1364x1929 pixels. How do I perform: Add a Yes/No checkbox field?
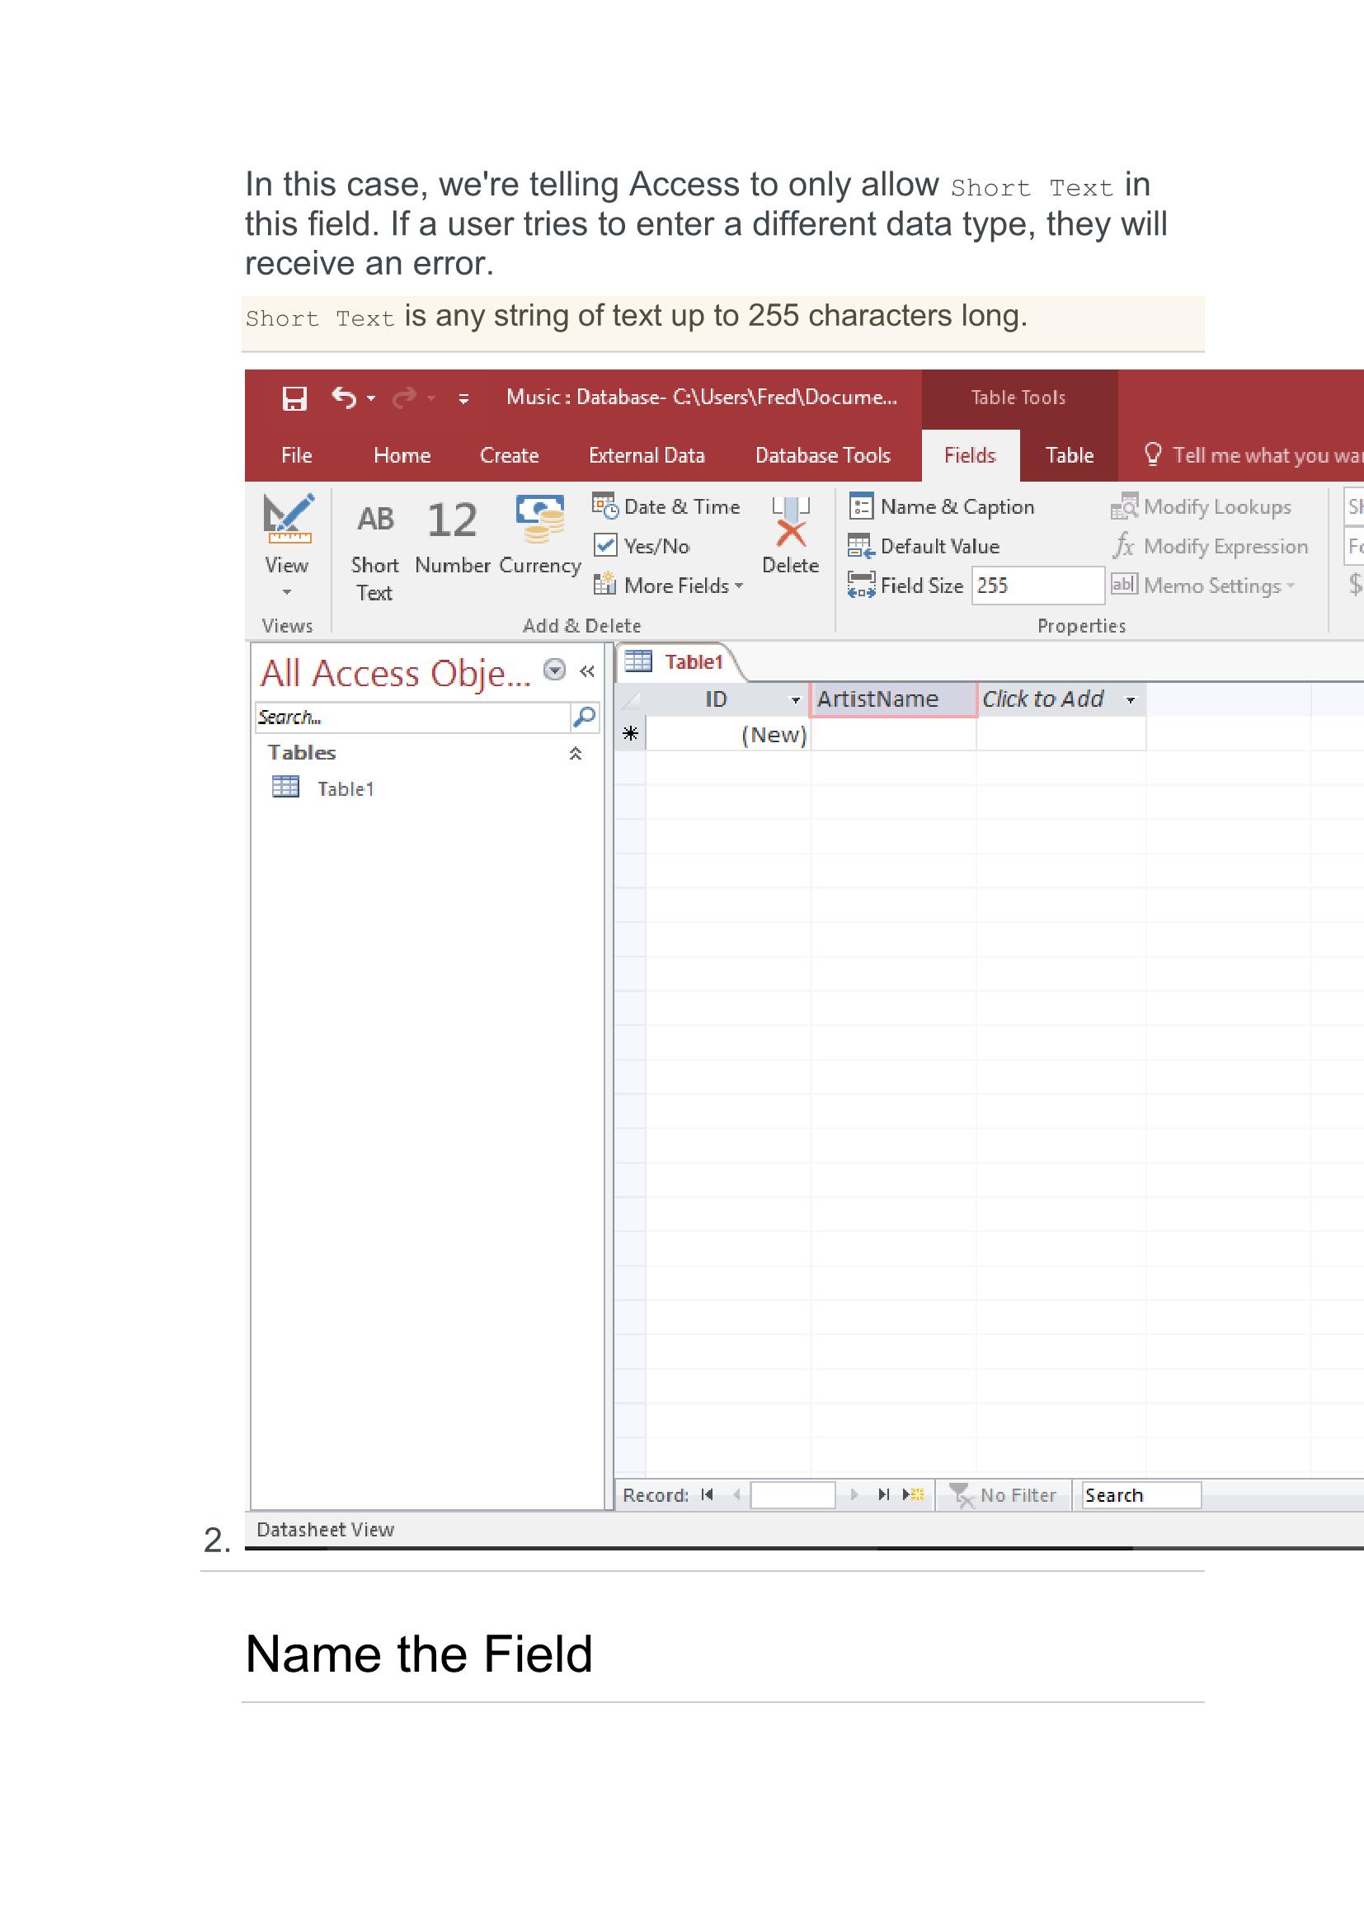pyautogui.click(x=642, y=546)
